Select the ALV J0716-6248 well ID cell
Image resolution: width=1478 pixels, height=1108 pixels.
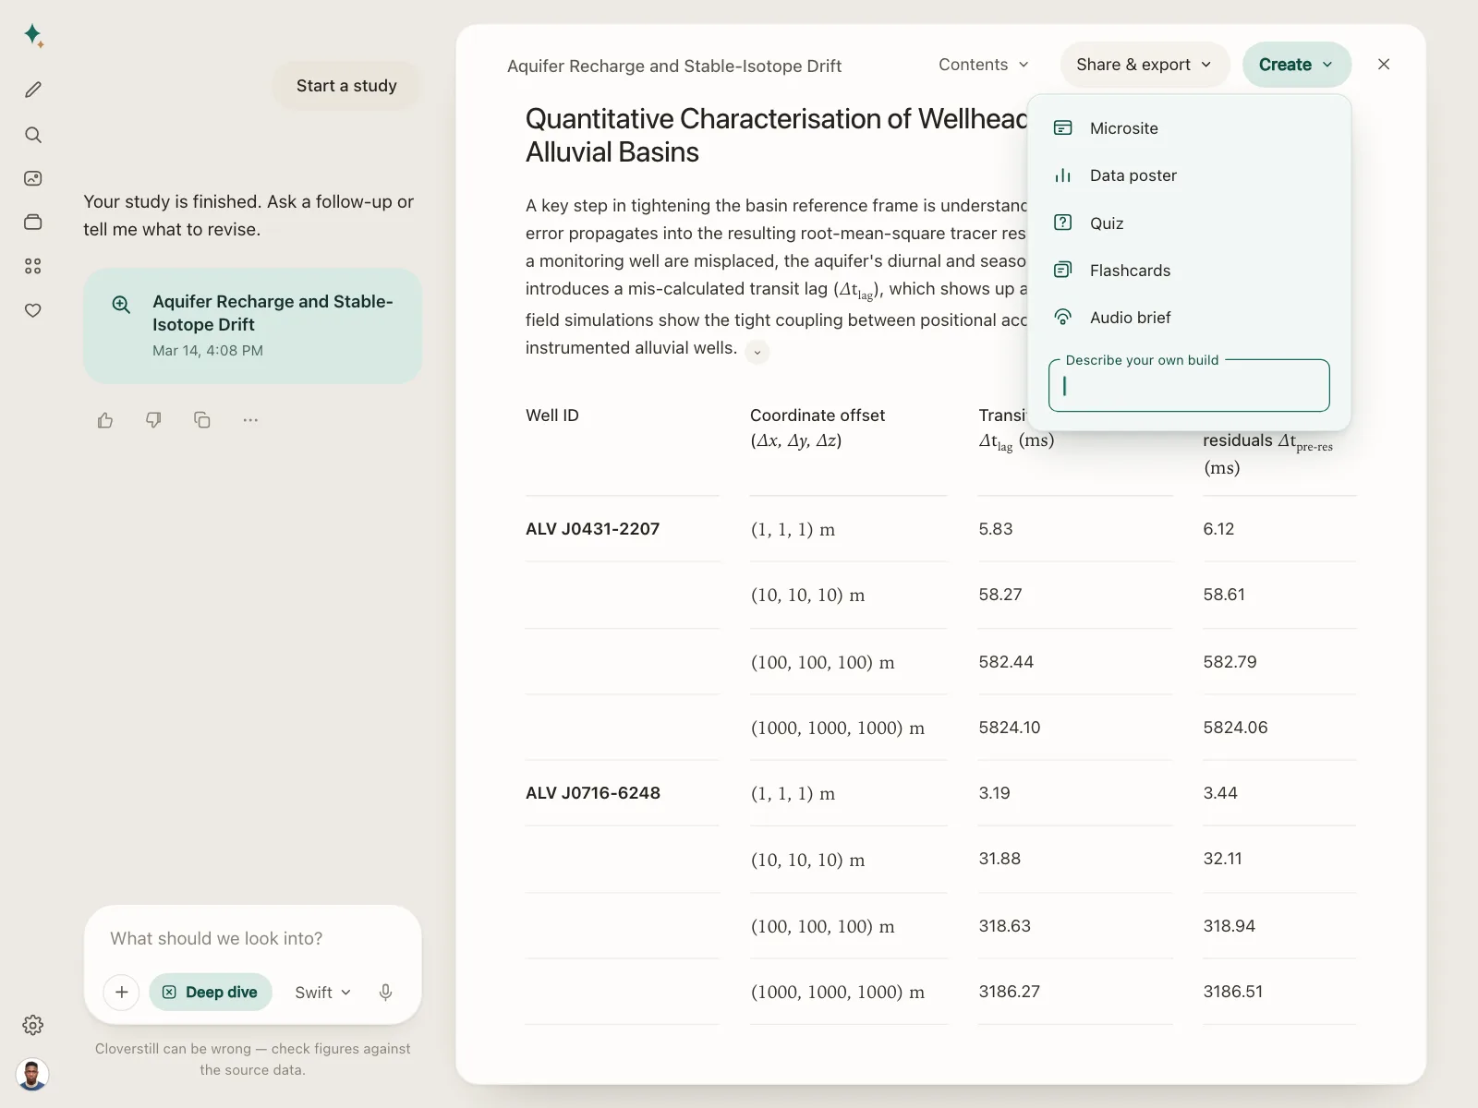(593, 793)
